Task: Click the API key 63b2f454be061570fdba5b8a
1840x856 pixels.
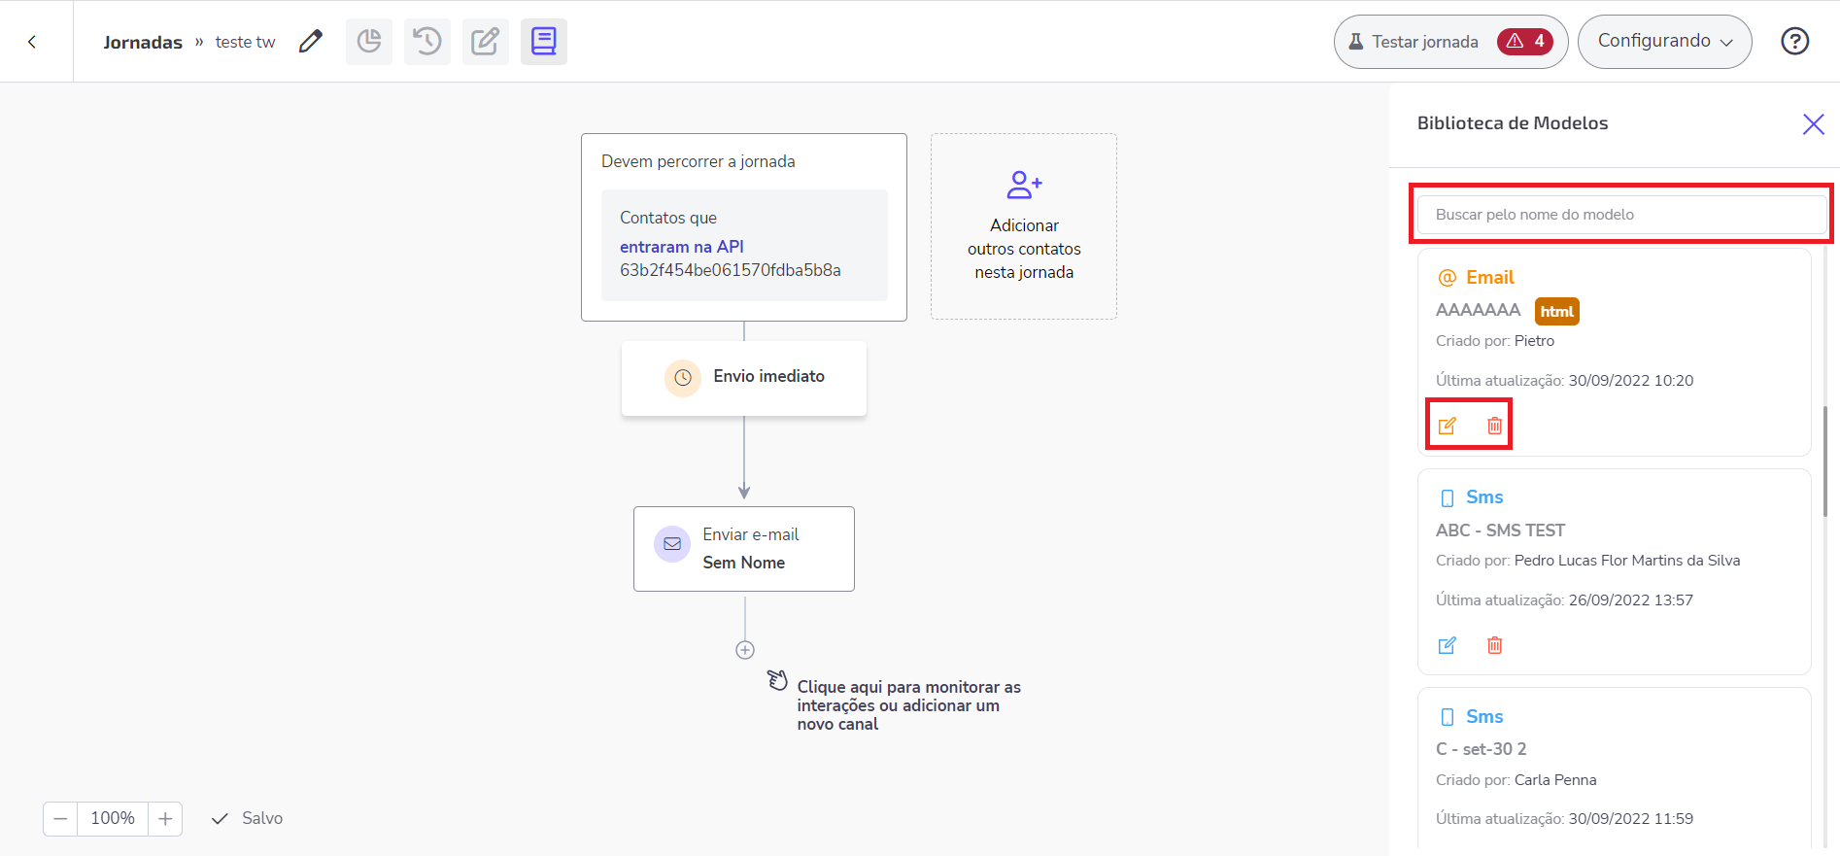Action: click(731, 270)
